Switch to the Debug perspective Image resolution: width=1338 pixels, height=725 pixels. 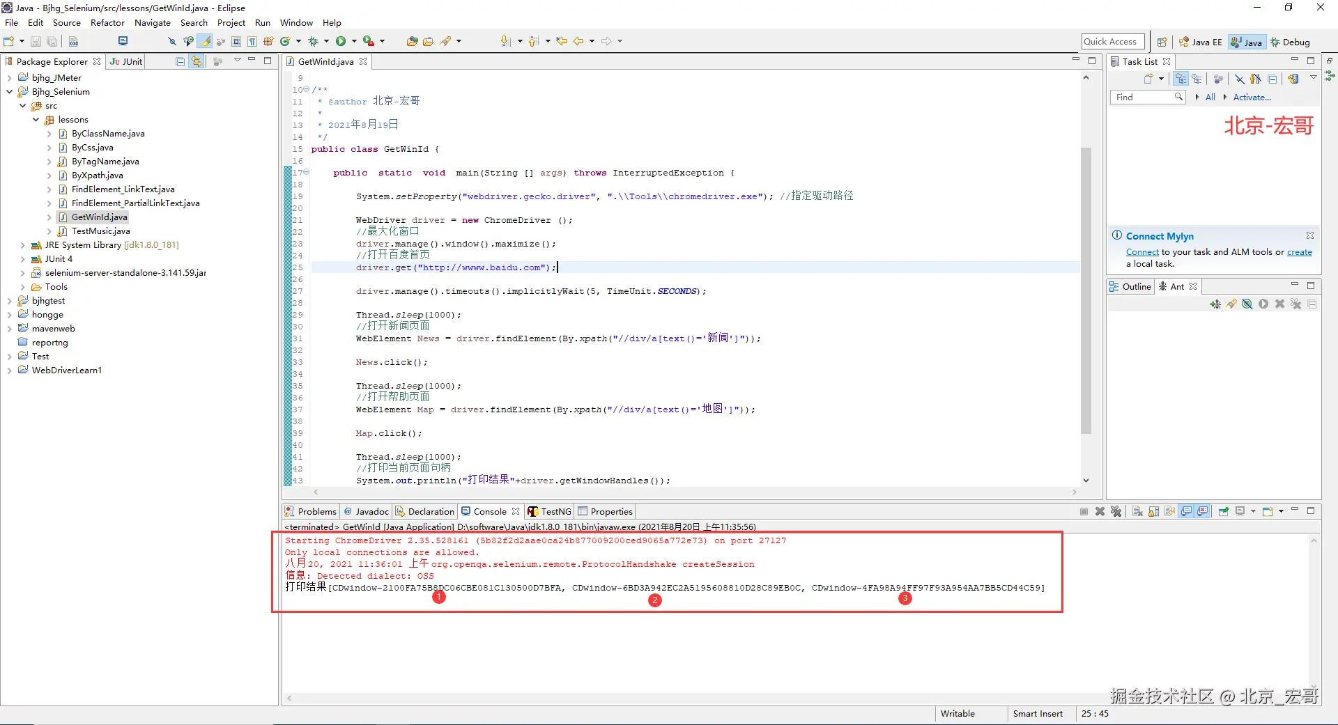1290,42
